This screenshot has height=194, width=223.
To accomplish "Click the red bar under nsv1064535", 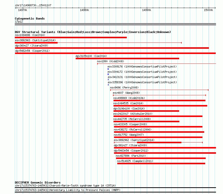I will [x=160, y=106].
